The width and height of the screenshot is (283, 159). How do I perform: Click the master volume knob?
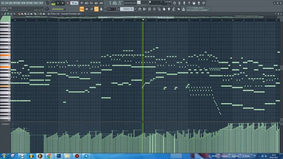47,3
